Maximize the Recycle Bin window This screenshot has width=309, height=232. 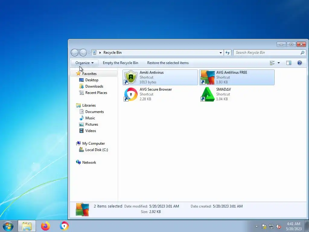291,44
